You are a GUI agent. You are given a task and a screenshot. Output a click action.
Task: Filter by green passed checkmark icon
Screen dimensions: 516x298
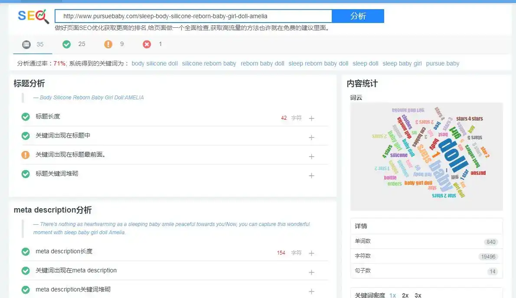66,44
